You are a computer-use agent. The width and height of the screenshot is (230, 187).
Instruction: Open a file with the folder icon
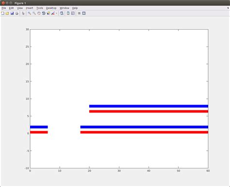[7, 13]
